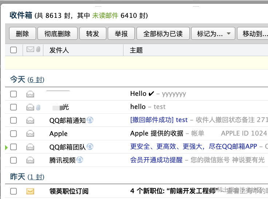
Task: Sort by the 发件人 column header
Action: (x=59, y=50)
